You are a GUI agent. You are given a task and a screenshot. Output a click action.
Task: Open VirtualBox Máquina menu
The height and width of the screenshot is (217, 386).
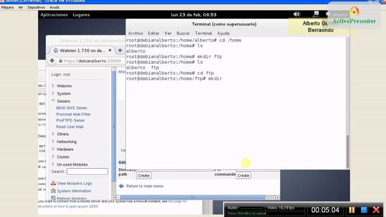[x=7, y=7]
